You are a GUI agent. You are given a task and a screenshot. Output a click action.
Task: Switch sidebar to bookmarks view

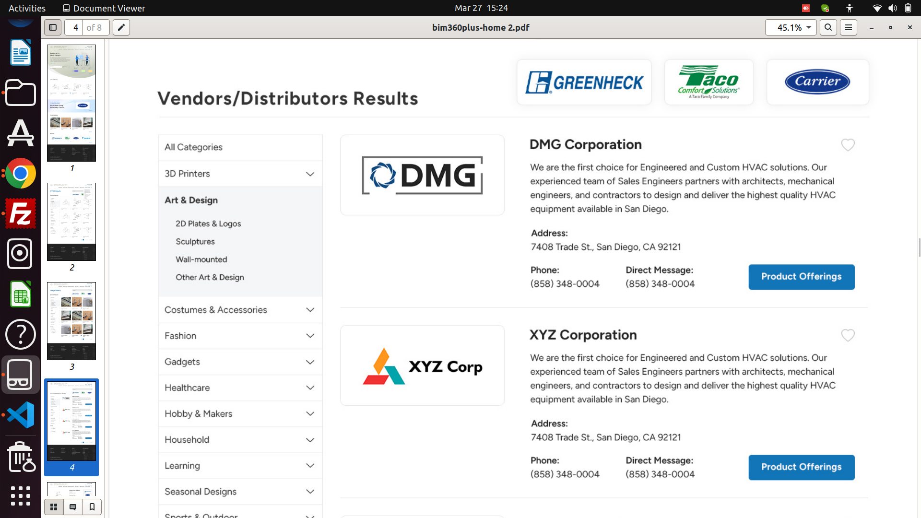coord(92,507)
